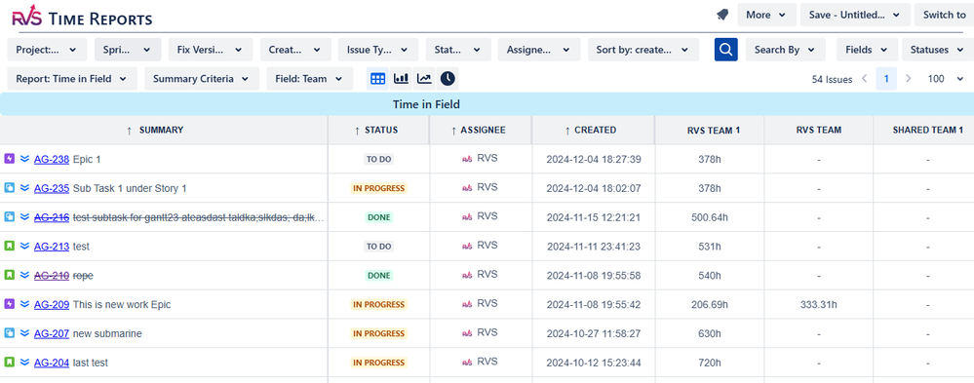Open issue link AG-213

click(52, 247)
